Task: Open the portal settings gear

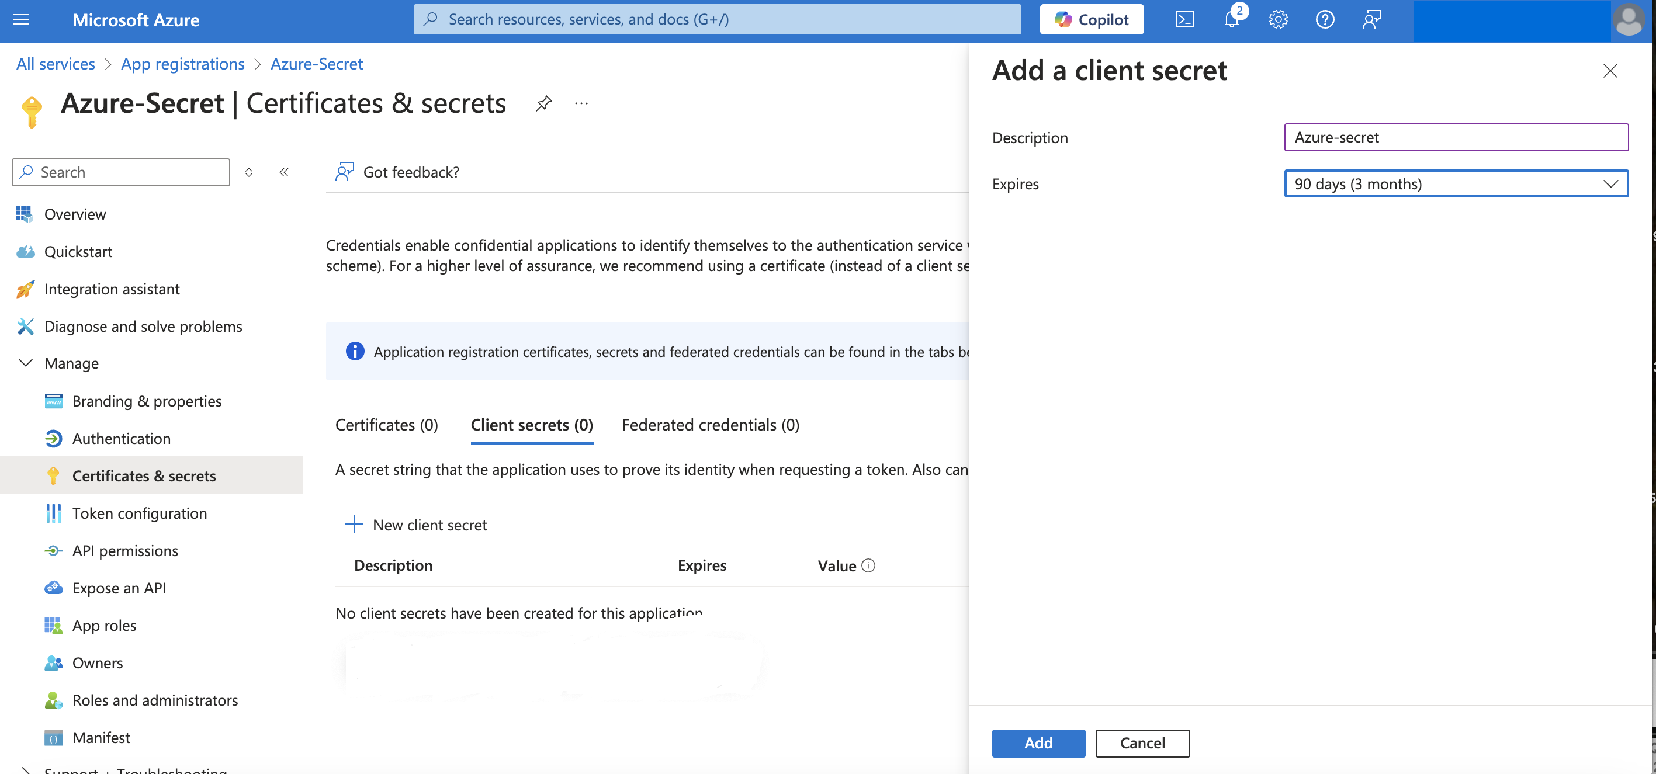Action: (x=1278, y=19)
